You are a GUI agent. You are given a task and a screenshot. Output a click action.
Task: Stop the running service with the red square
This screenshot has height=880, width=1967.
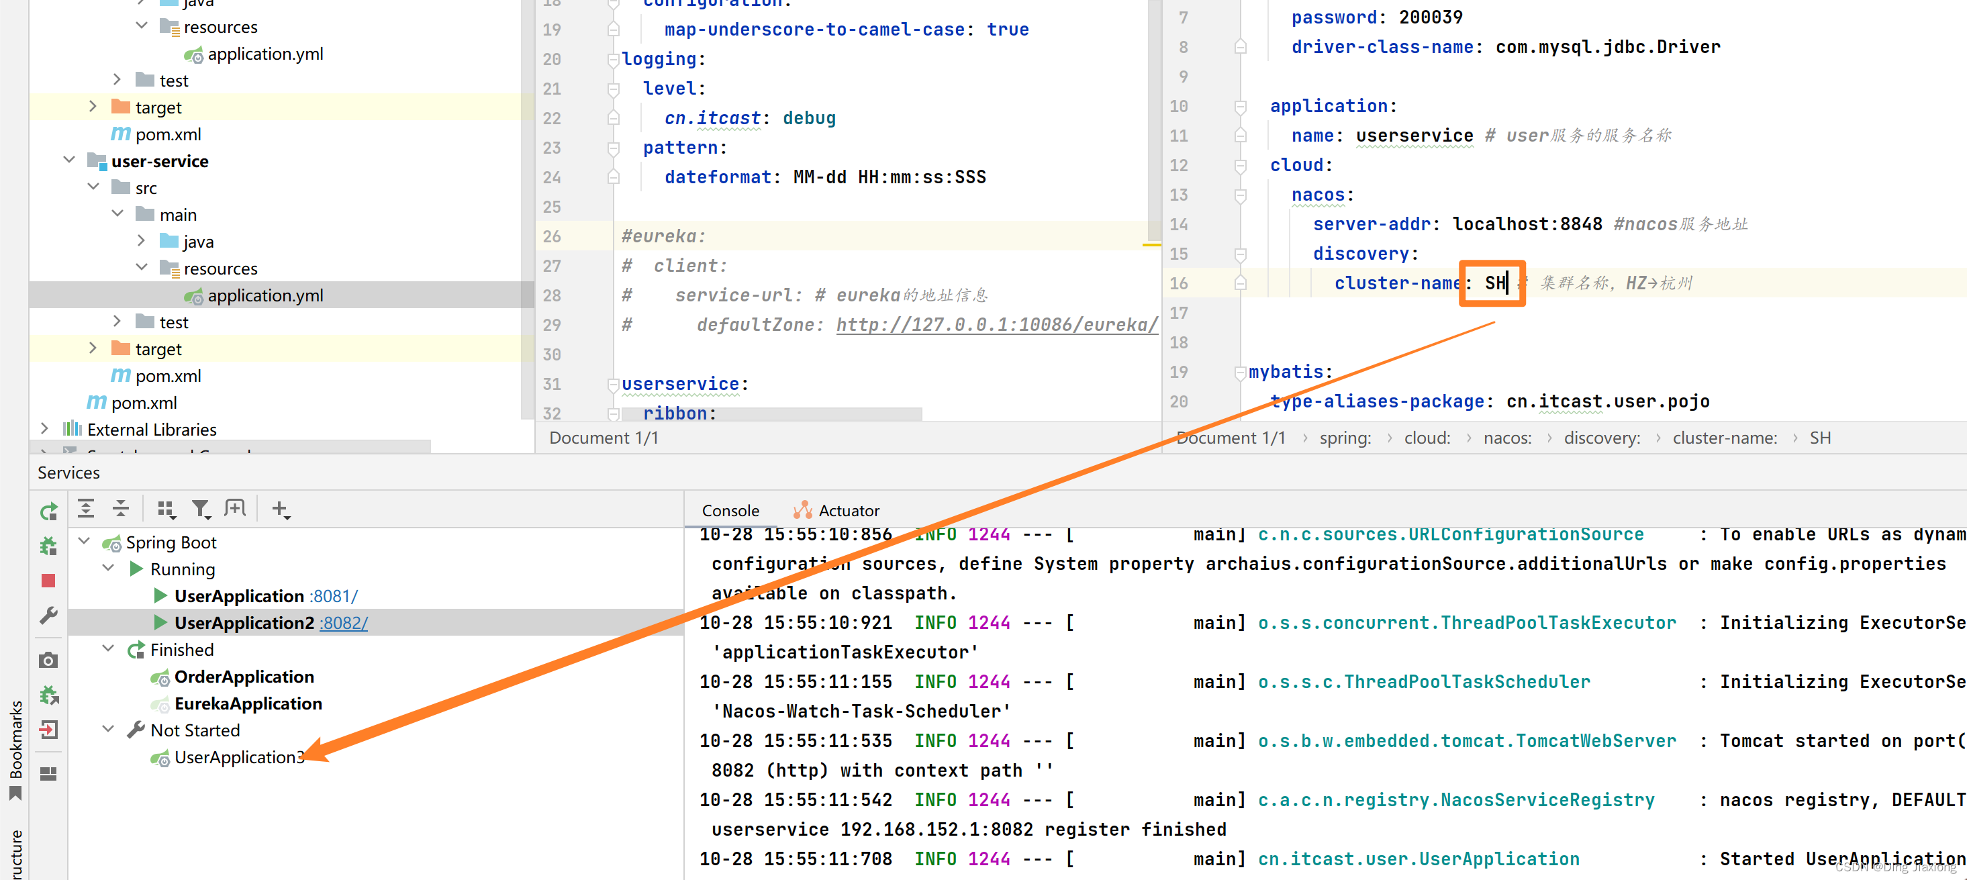49,581
